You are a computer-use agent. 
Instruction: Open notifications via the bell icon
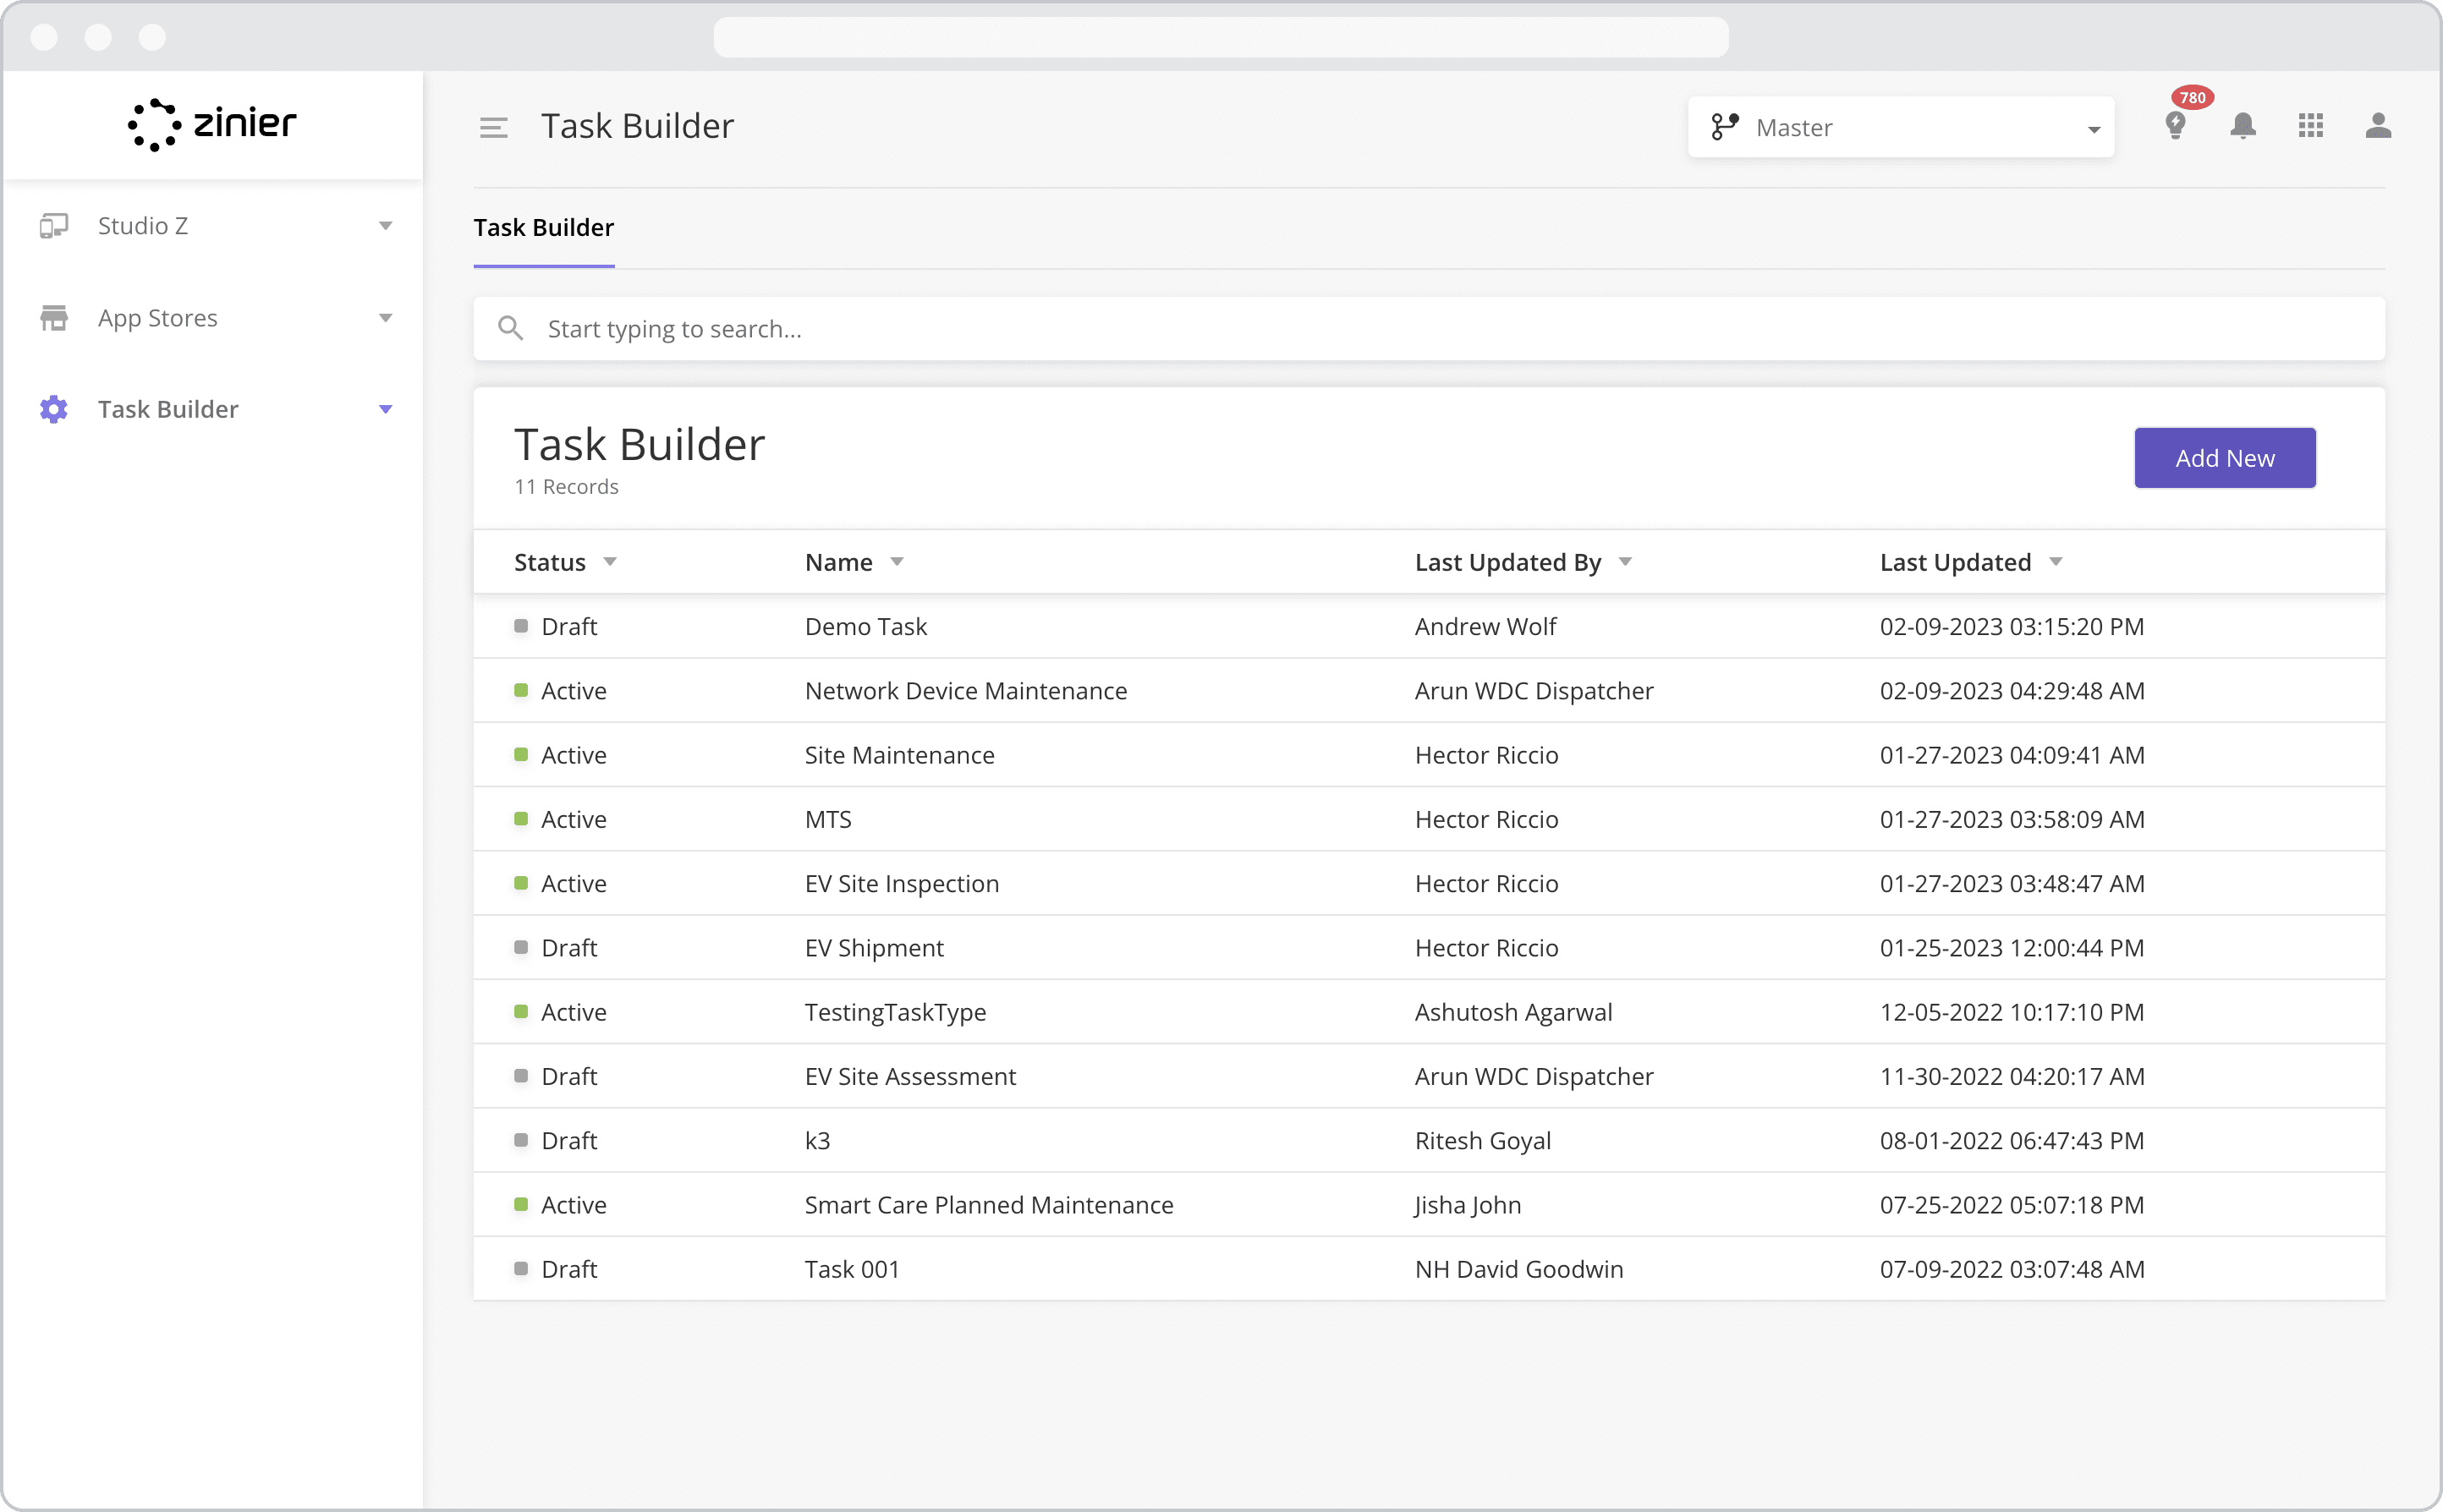[2243, 125]
